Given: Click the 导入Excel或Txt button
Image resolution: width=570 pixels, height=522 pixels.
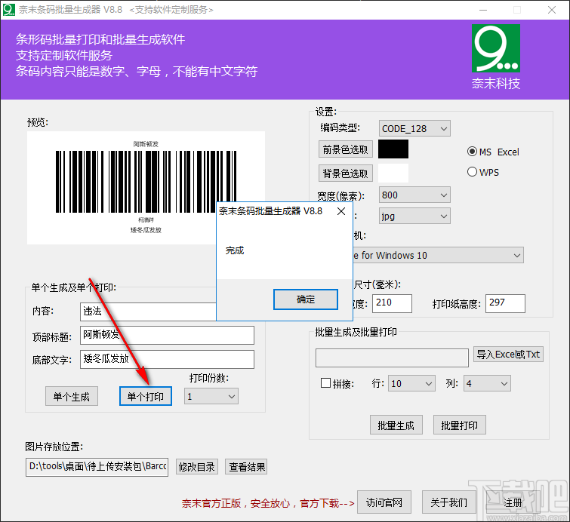Looking at the screenshot, I should [508, 355].
